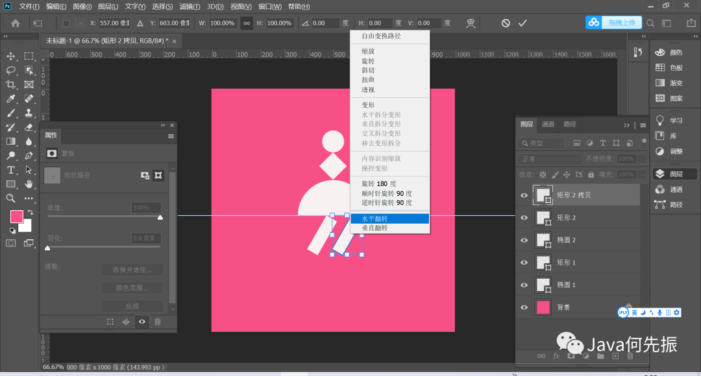Select the Hand tool
701x376 pixels.
(29, 184)
